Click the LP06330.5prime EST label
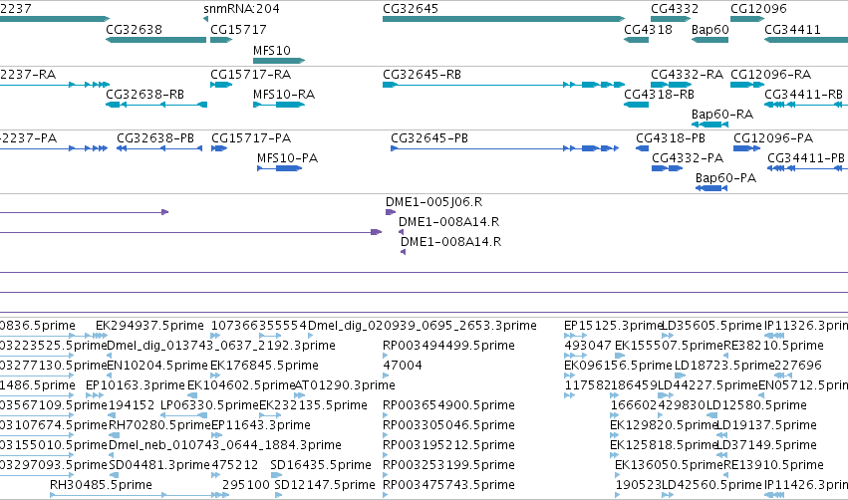The image size is (848, 500). pos(210,404)
